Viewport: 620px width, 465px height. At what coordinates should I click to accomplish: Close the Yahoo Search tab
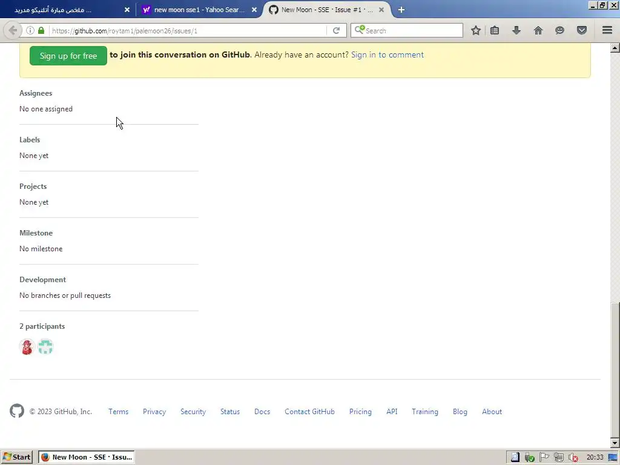tap(254, 10)
